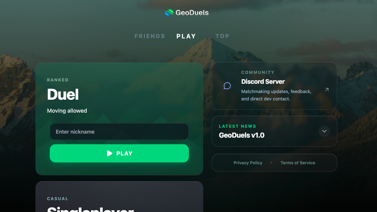Click the Enter nickname field
This screenshot has height=212, width=377.
click(x=119, y=132)
